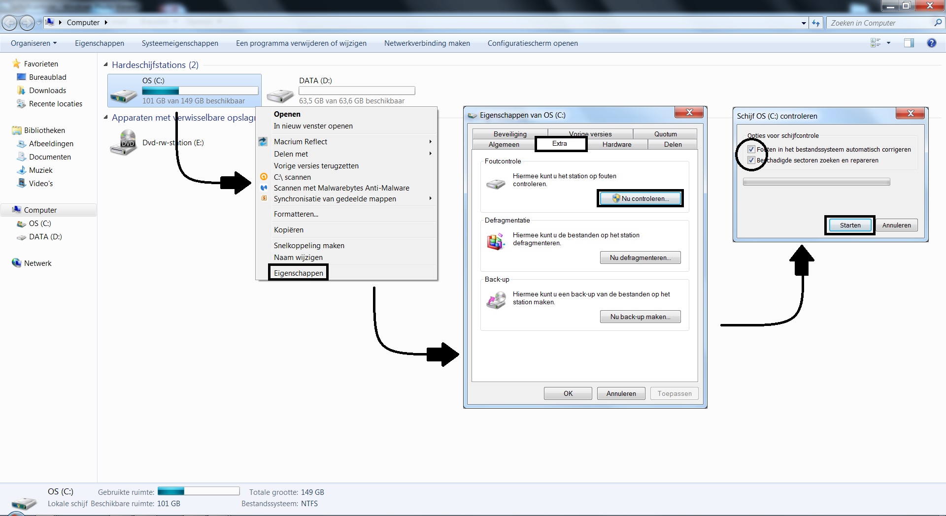Collapse the Hardeschijfstations section

tap(105, 64)
